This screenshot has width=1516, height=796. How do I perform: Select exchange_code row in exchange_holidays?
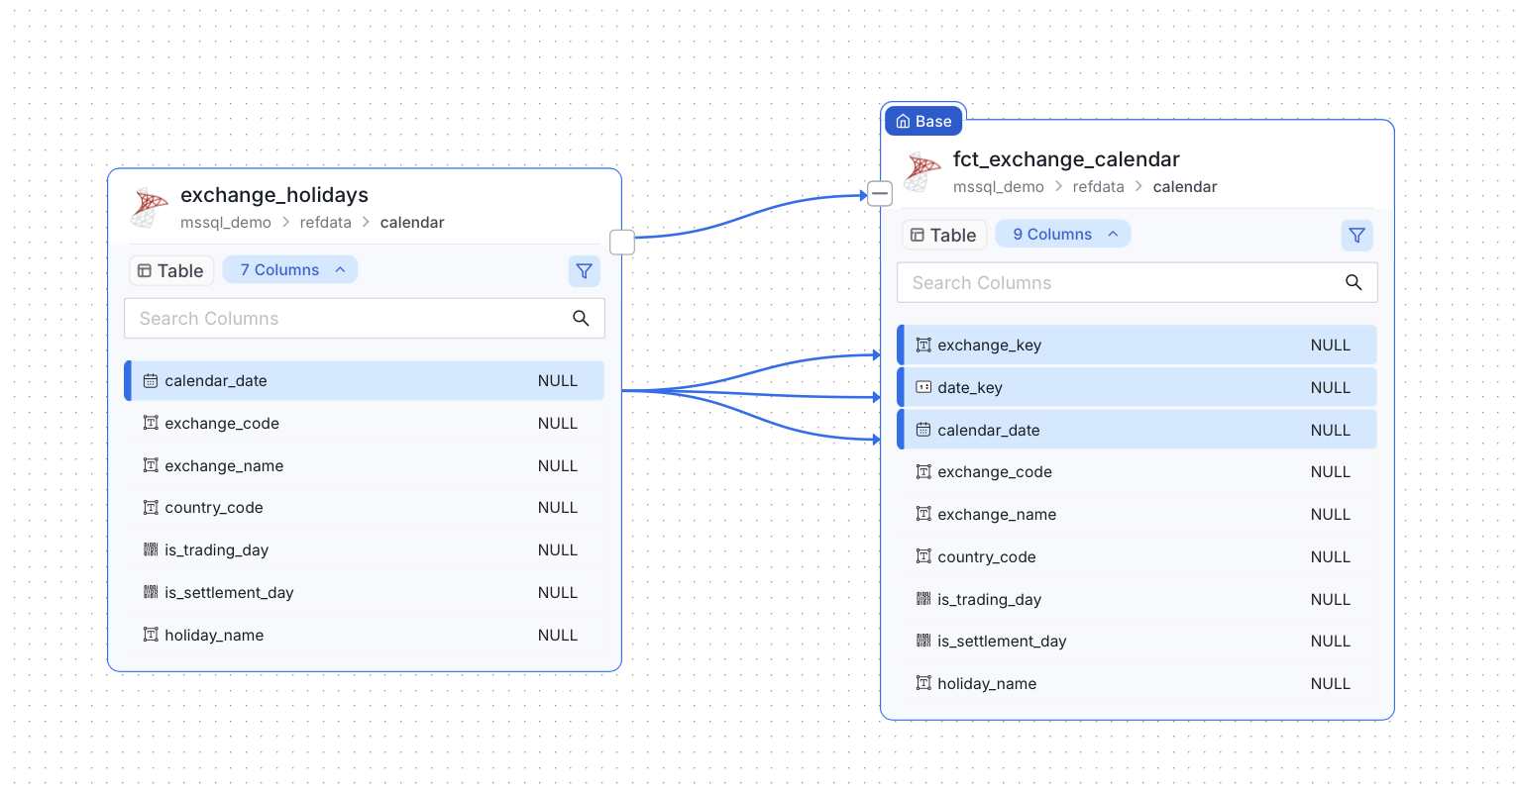pyautogui.click(x=365, y=423)
